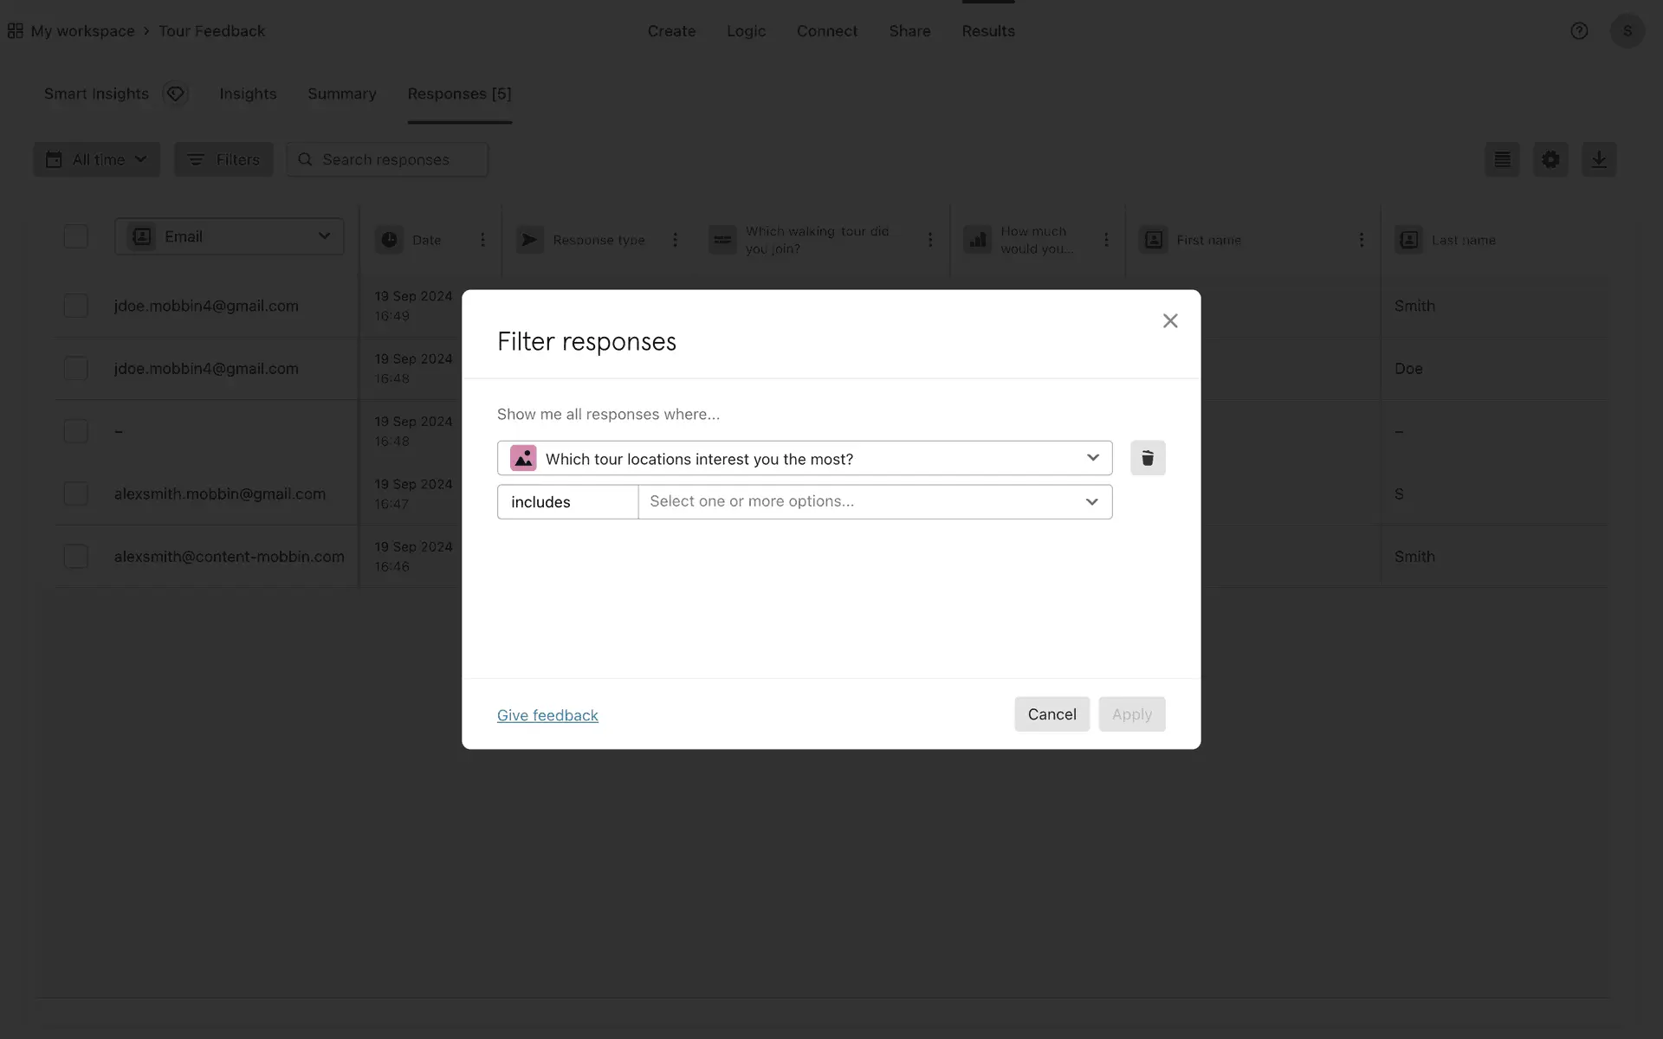Click the Cancel button
Image resolution: width=1663 pixels, height=1039 pixels.
click(x=1051, y=714)
